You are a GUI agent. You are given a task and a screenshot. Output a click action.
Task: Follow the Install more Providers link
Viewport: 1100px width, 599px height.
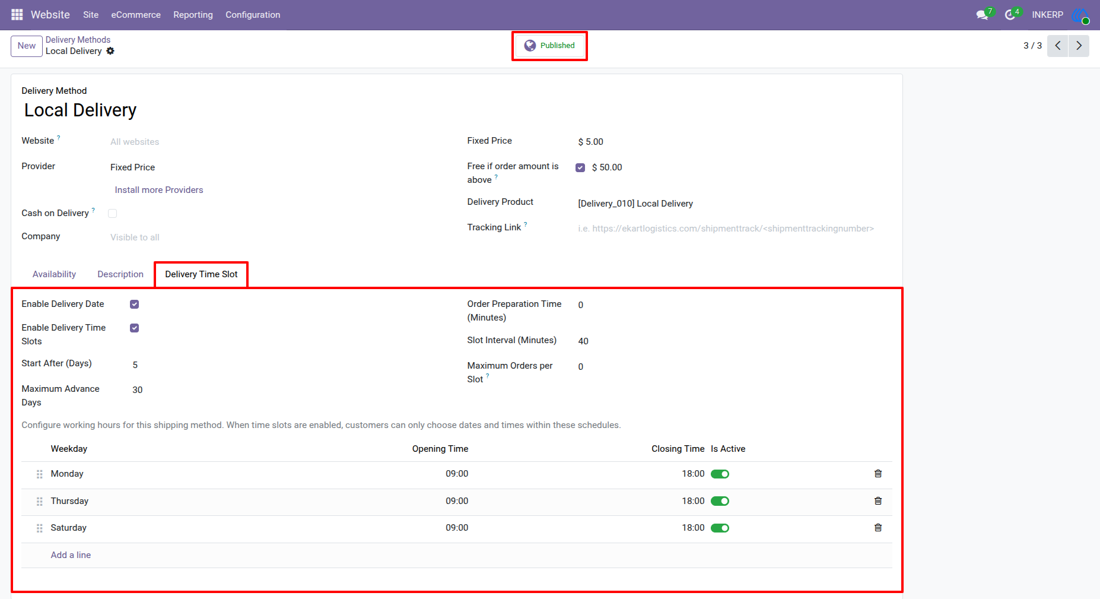click(x=159, y=190)
